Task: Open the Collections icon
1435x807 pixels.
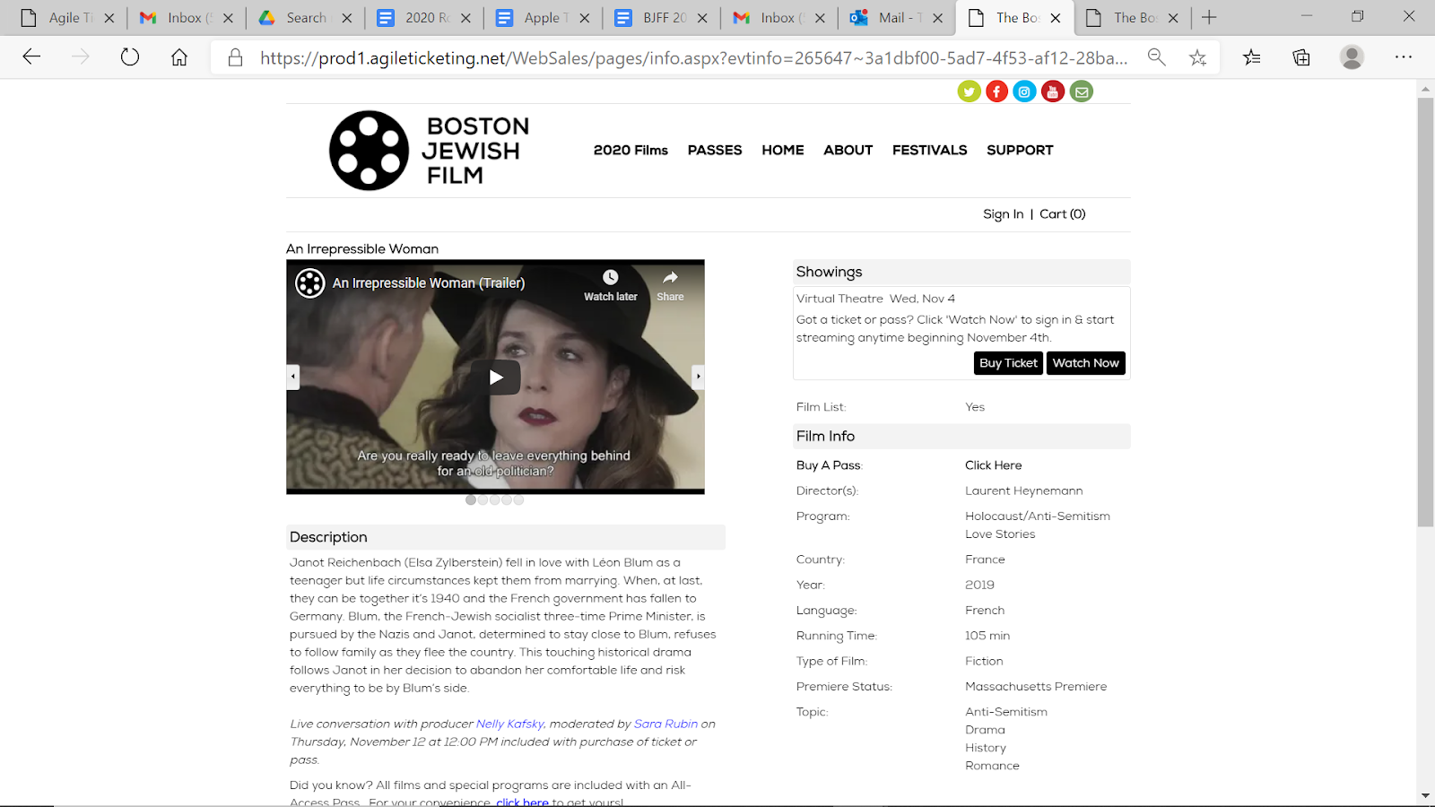Action: coord(1301,57)
